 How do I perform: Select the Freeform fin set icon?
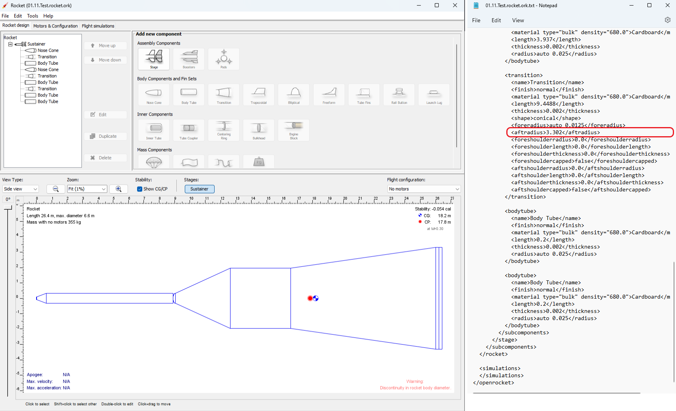pos(329,95)
